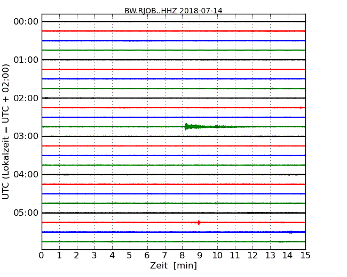Click x-axis tick label 1
This screenshot has height=277, width=347.
pyautogui.click(x=59, y=256)
